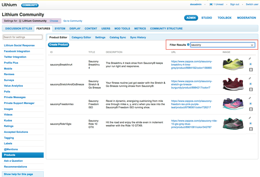Open Facebook Integration settings
The width and height of the screenshot is (260, 177).
pyautogui.click(x=17, y=51)
